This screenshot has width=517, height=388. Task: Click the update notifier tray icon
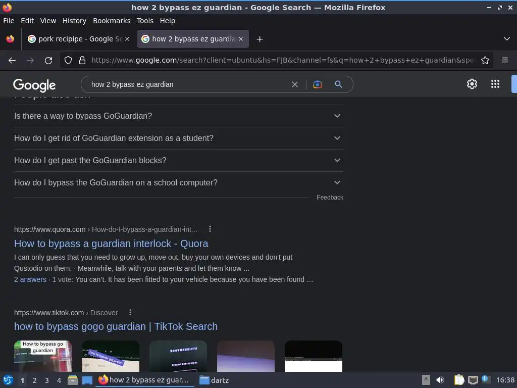pos(486,379)
